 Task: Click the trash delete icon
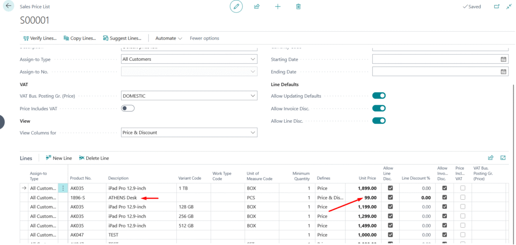(x=298, y=7)
